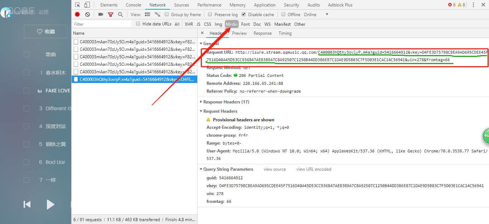This screenshot has width=489, height=224.
Task: Switch to the Performance tab
Action: coord(209,5)
